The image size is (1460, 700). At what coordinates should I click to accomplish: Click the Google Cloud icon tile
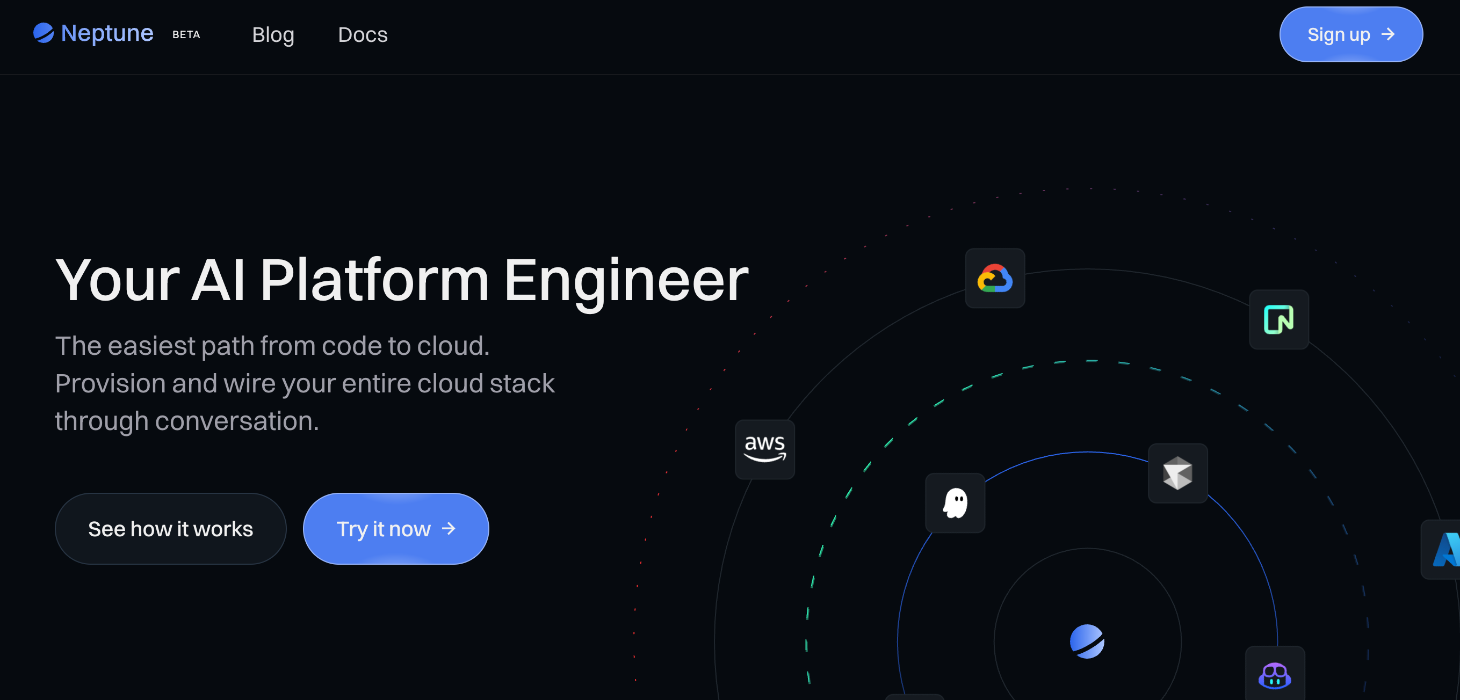click(x=995, y=279)
